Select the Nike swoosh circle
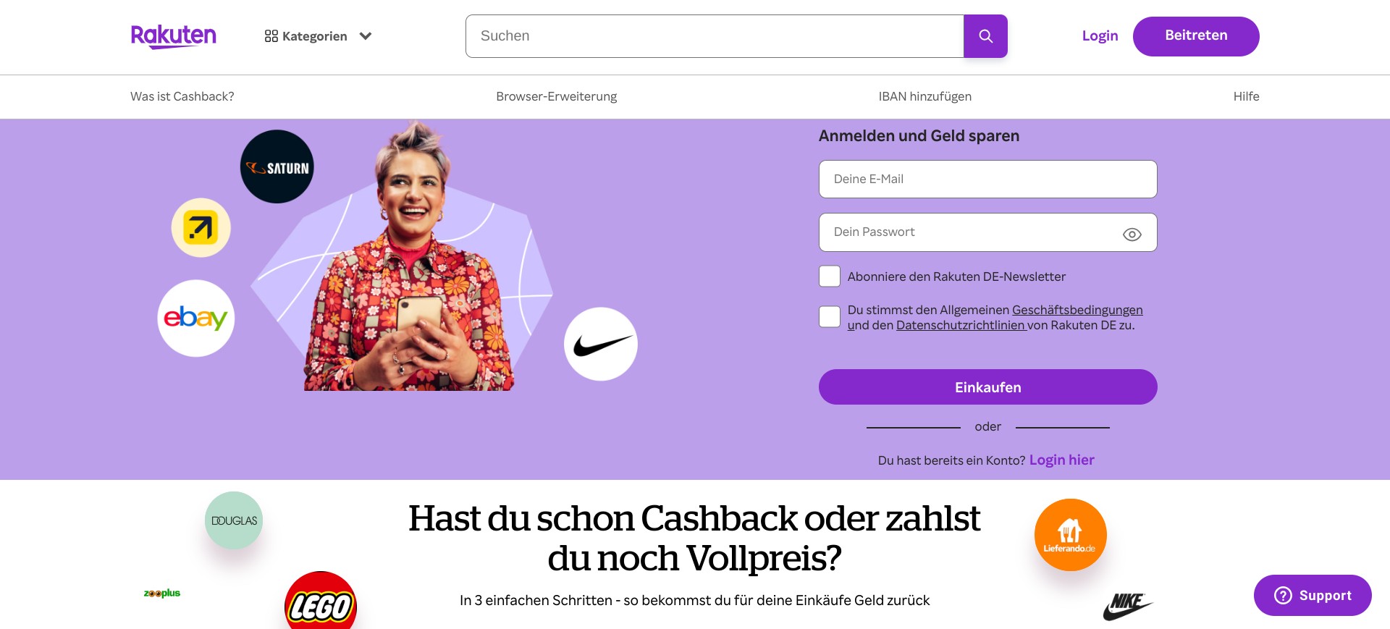This screenshot has width=1390, height=629. pos(601,345)
